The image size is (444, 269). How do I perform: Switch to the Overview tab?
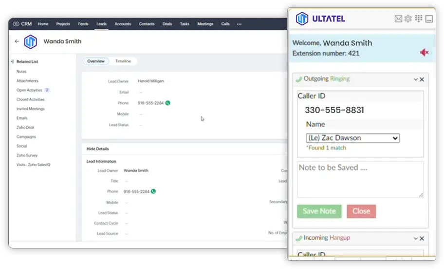click(x=96, y=61)
